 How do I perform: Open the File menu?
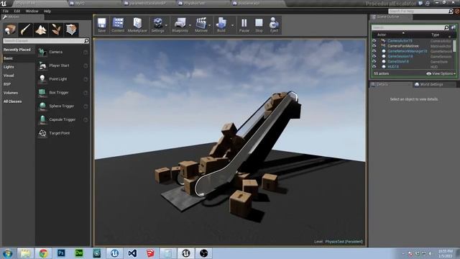pyautogui.click(x=6, y=12)
